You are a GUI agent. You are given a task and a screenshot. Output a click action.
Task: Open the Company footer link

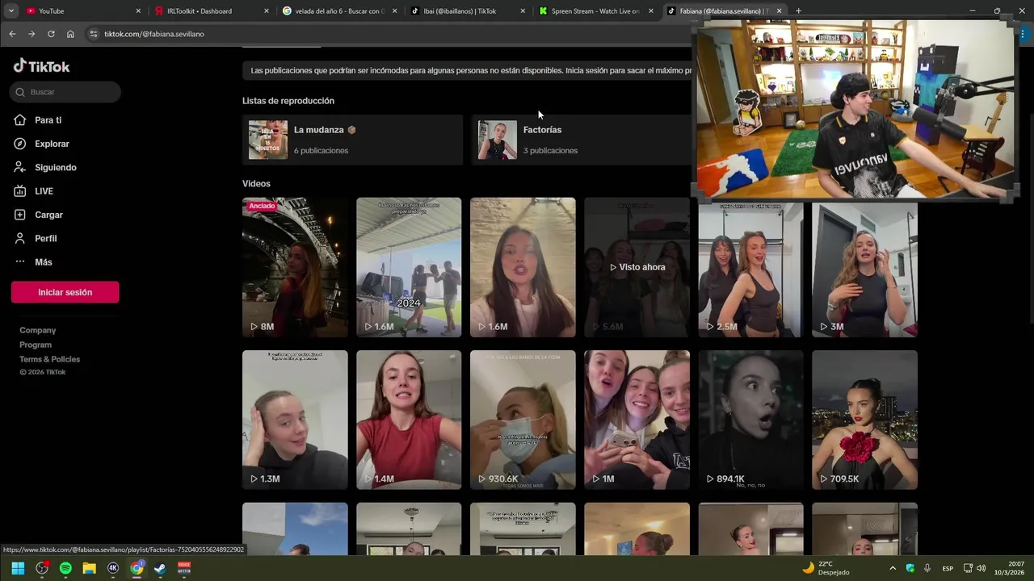[38, 330]
